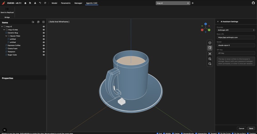Add a new folder in Items panel
Viewport: 257px width, 134px height.
pos(33,22)
